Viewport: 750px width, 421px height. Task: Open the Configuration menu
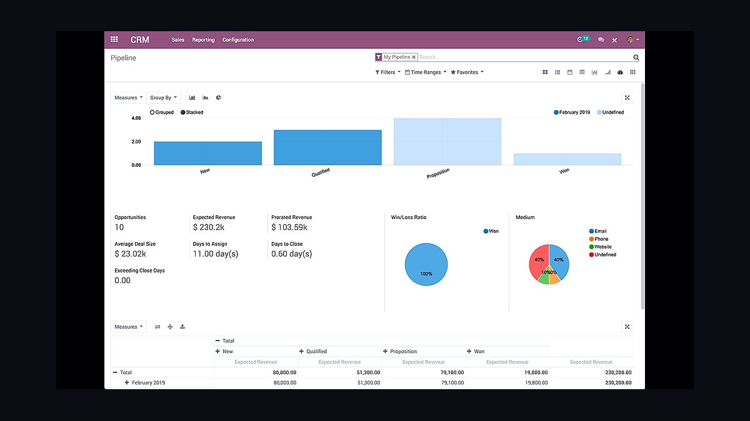pyautogui.click(x=238, y=40)
